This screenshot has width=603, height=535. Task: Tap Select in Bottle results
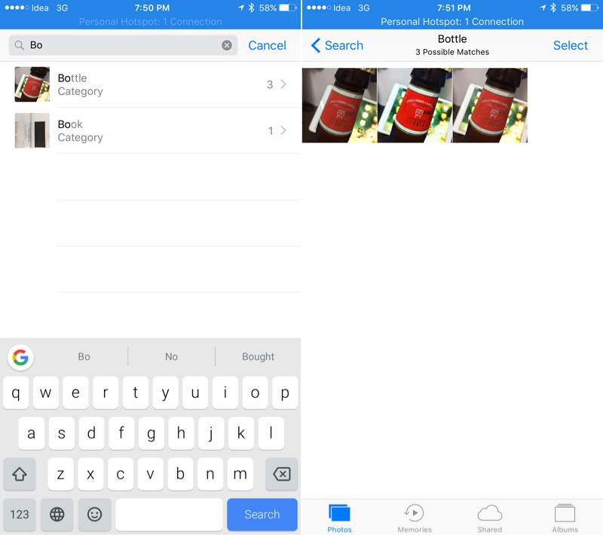(570, 45)
